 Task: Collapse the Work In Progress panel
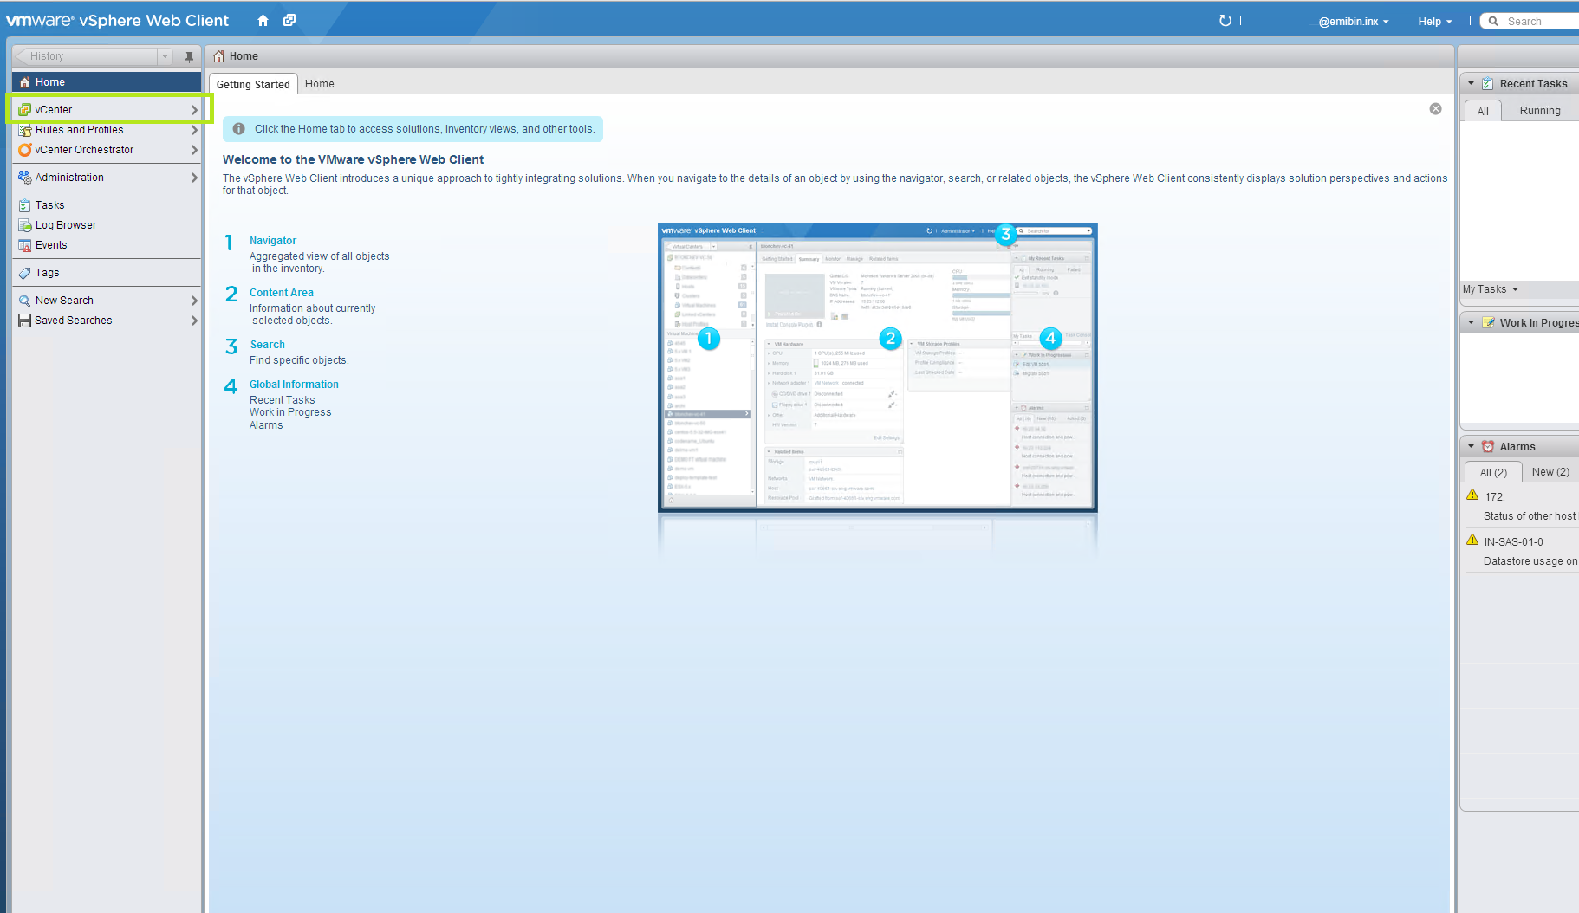(1471, 323)
